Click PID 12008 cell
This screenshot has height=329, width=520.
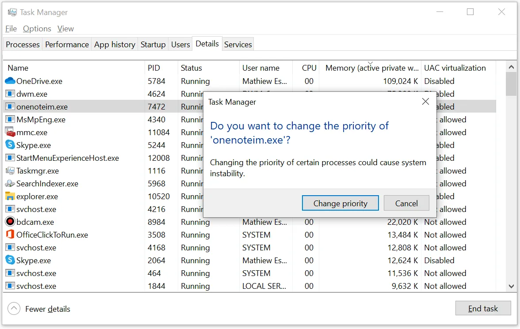pos(158,158)
